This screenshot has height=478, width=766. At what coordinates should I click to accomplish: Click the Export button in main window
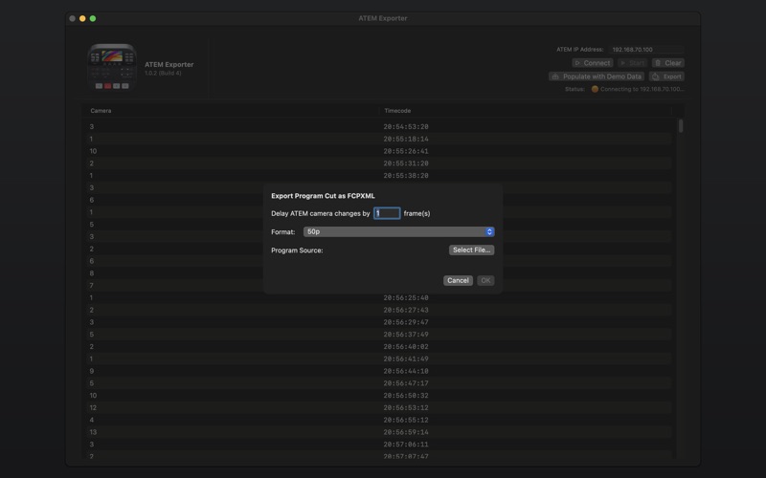click(666, 76)
